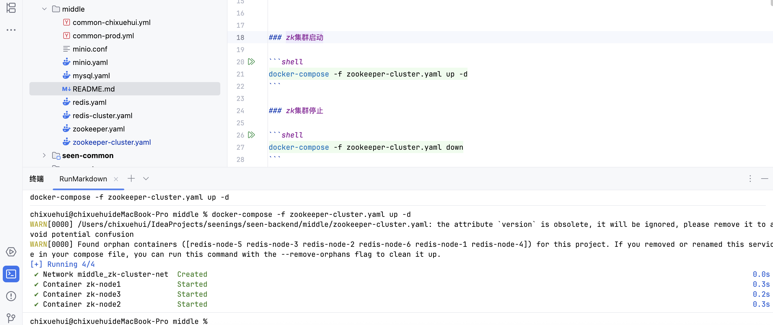The height and width of the screenshot is (325, 773).
Task: Open zookeeper-cluster.yaml in the project tree
Action: (111, 142)
